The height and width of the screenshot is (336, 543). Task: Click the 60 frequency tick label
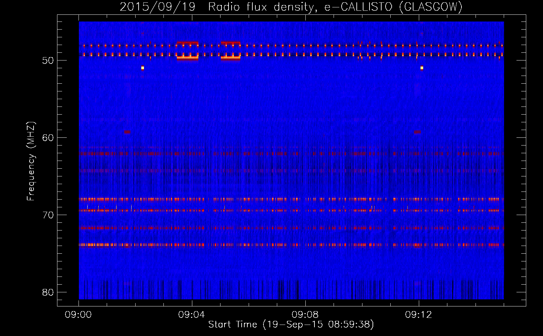48,138
